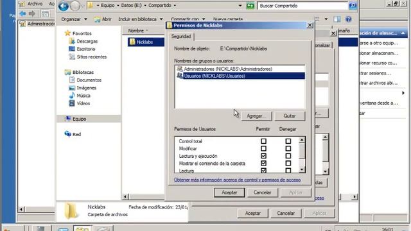The image size is (411, 231).
Task: Click the Agregar button
Action: 256,116
